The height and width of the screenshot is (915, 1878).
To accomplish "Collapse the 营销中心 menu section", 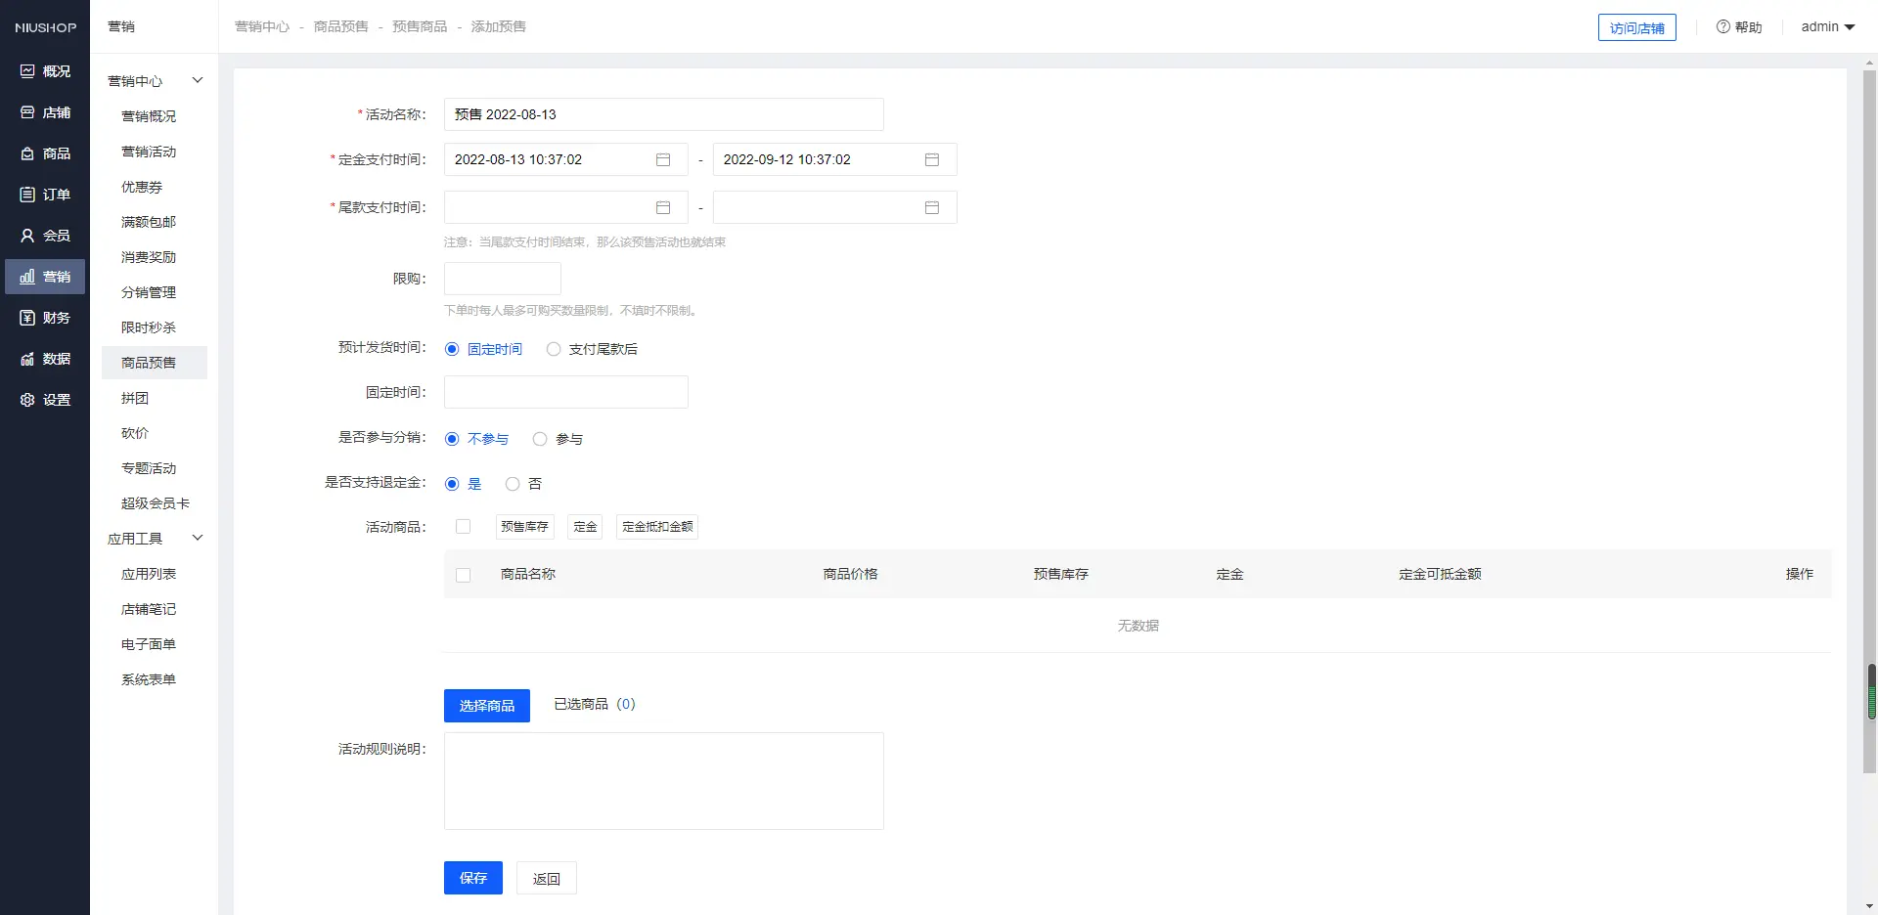I will (x=198, y=80).
